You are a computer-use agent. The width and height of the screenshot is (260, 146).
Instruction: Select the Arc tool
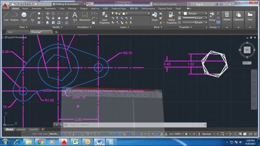32,17
